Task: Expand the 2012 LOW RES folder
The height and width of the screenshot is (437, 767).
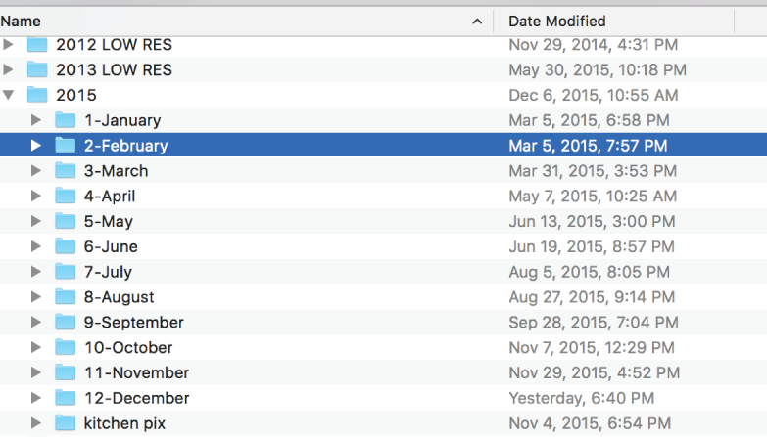Action: (x=8, y=44)
